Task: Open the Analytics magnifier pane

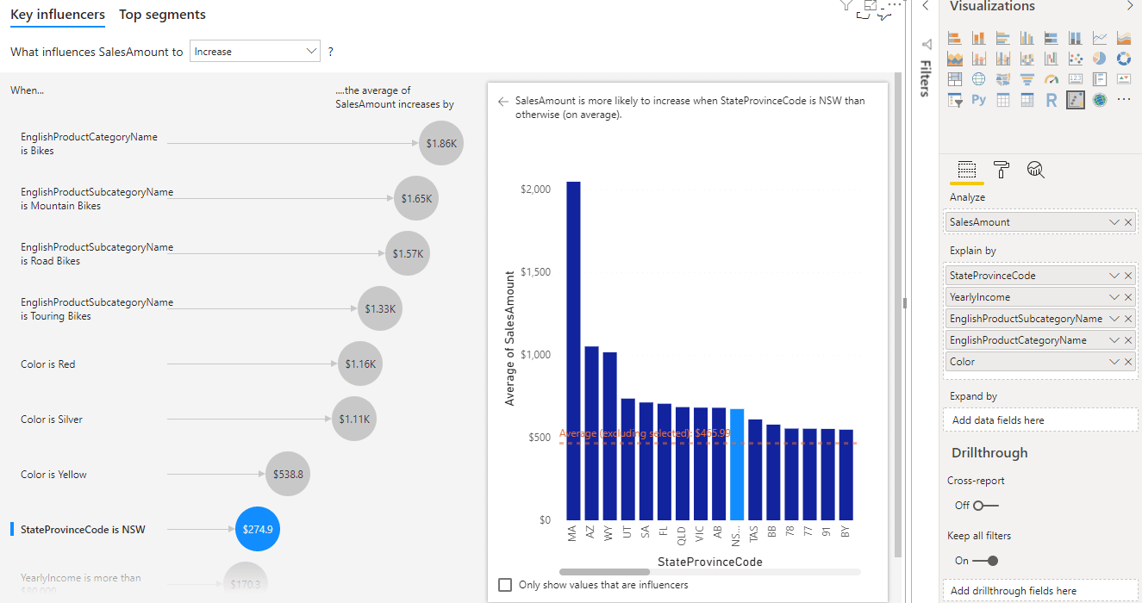Action: click(1035, 170)
